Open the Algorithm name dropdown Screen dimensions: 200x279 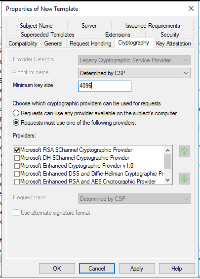click(x=134, y=73)
